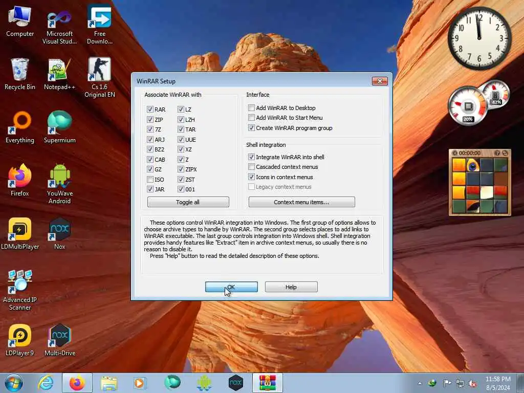The width and height of the screenshot is (524, 393).
Task: Click the Nox taskbar icon
Action: pos(235,383)
